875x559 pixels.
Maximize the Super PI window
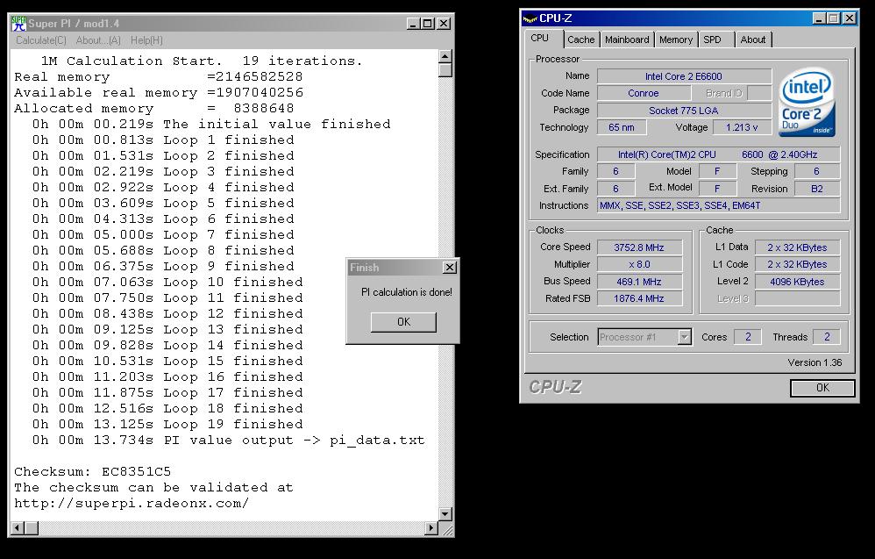(x=427, y=24)
